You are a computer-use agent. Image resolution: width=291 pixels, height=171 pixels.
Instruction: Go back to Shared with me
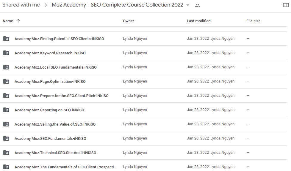point(21,5)
